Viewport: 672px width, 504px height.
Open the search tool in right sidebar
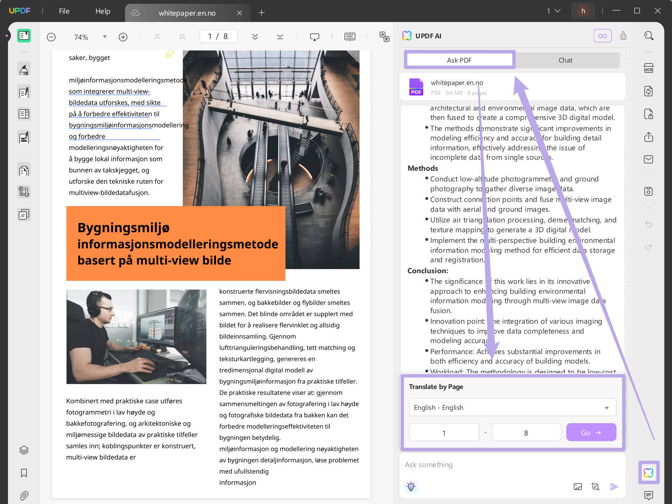648,35
